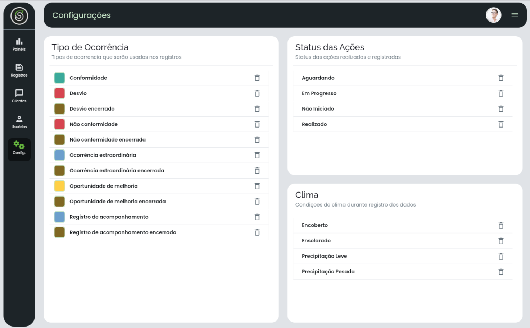Click the brown swatch for Registro de acompanhamento encerrado
530x328 pixels.
pyautogui.click(x=59, y=232)
